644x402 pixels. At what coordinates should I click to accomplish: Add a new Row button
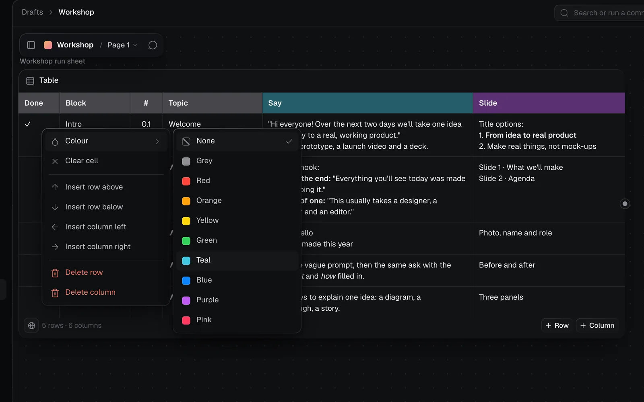(557, 326)
